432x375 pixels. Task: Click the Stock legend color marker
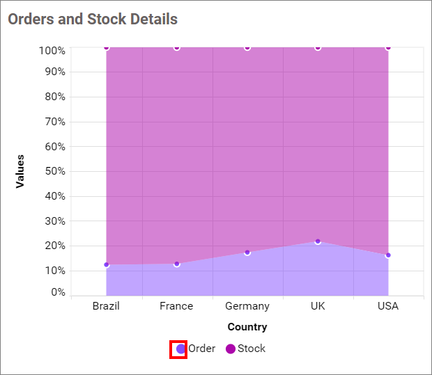tap(231, 349)
